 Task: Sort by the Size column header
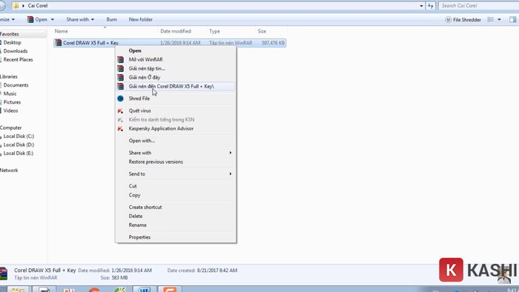[x=262, y=31]
